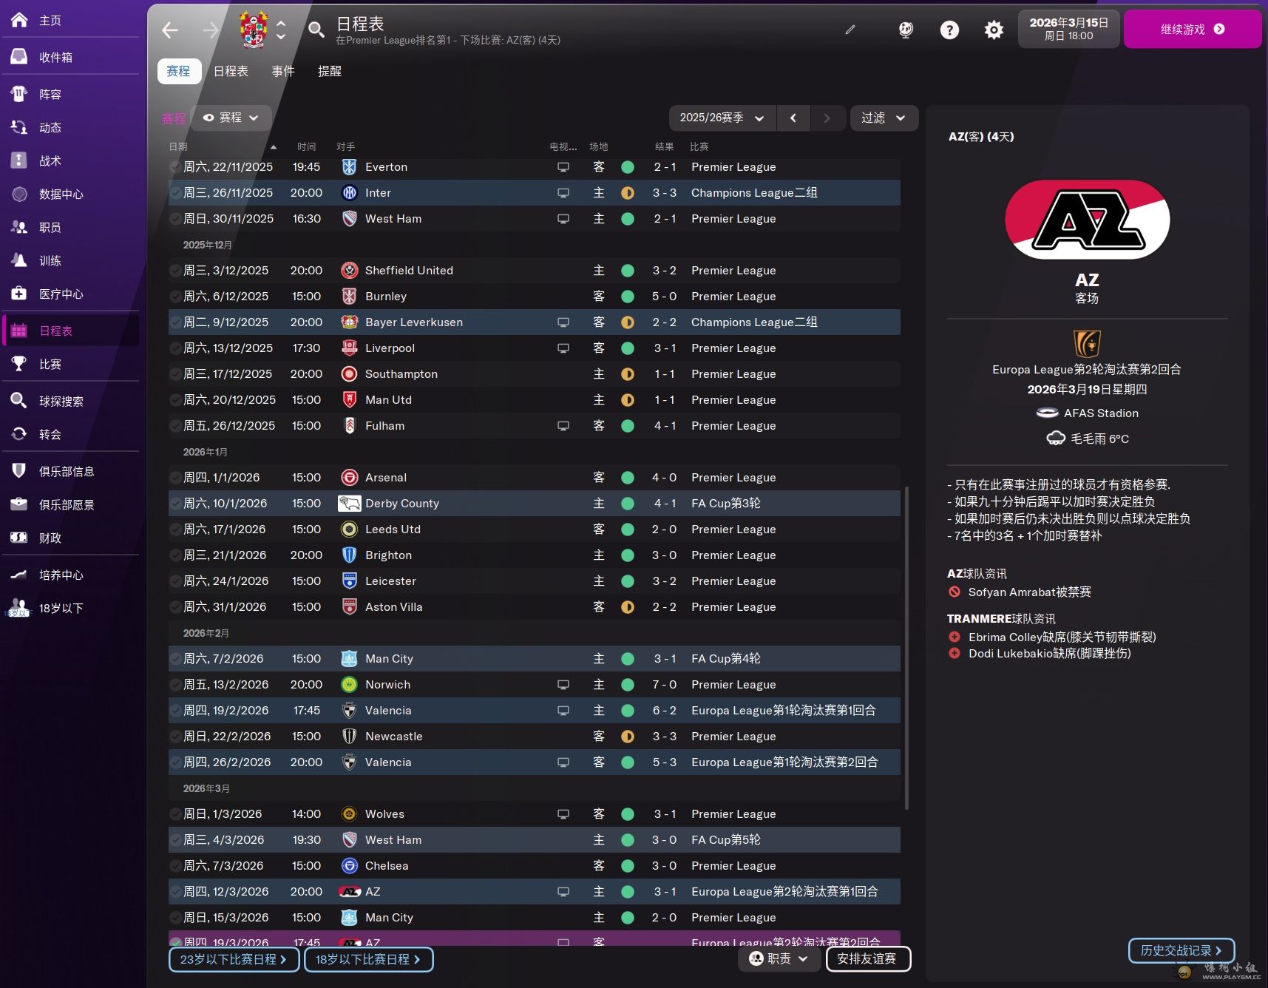The width and height of the screenshot is (1268, 988).
Task: Go to next season chevron
Action: coord(827,118)
